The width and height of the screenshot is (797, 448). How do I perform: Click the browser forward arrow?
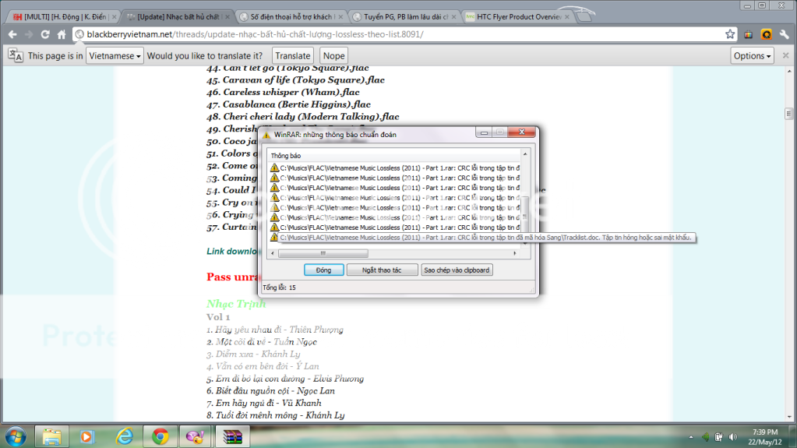point(29,34)
